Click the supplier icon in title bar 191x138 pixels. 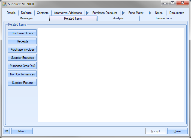tap(4, 4)
